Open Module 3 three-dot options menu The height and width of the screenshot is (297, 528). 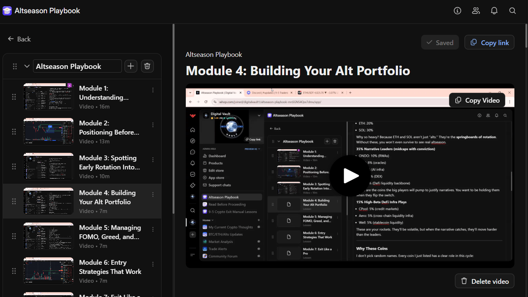[x=153, y=160]
